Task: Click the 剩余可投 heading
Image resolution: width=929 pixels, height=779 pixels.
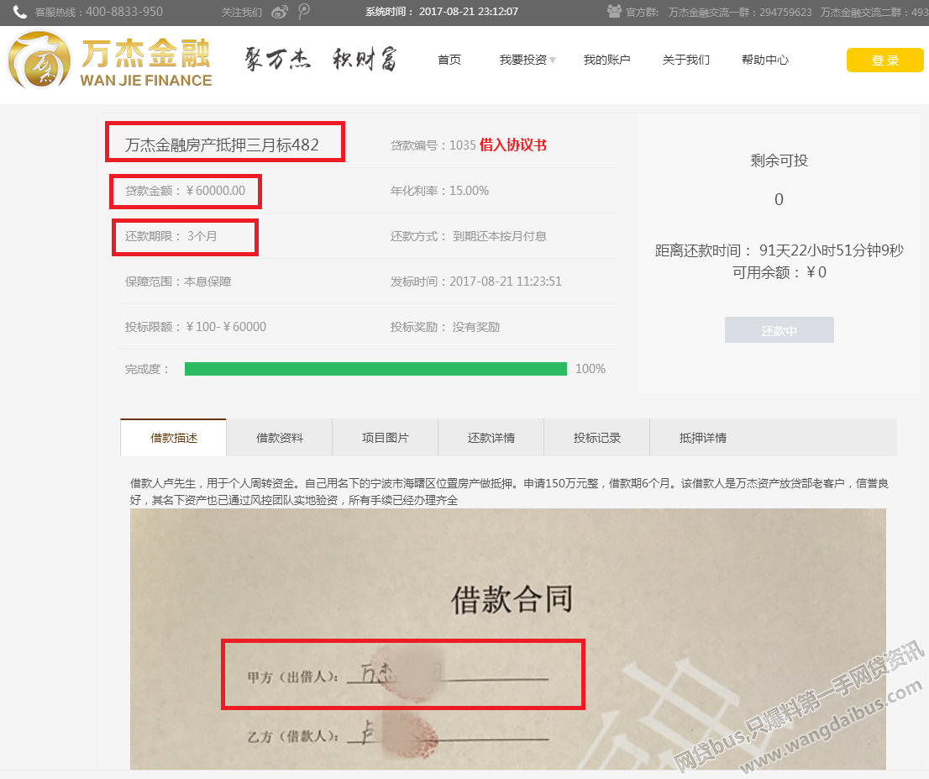Action: coord(779,161)
